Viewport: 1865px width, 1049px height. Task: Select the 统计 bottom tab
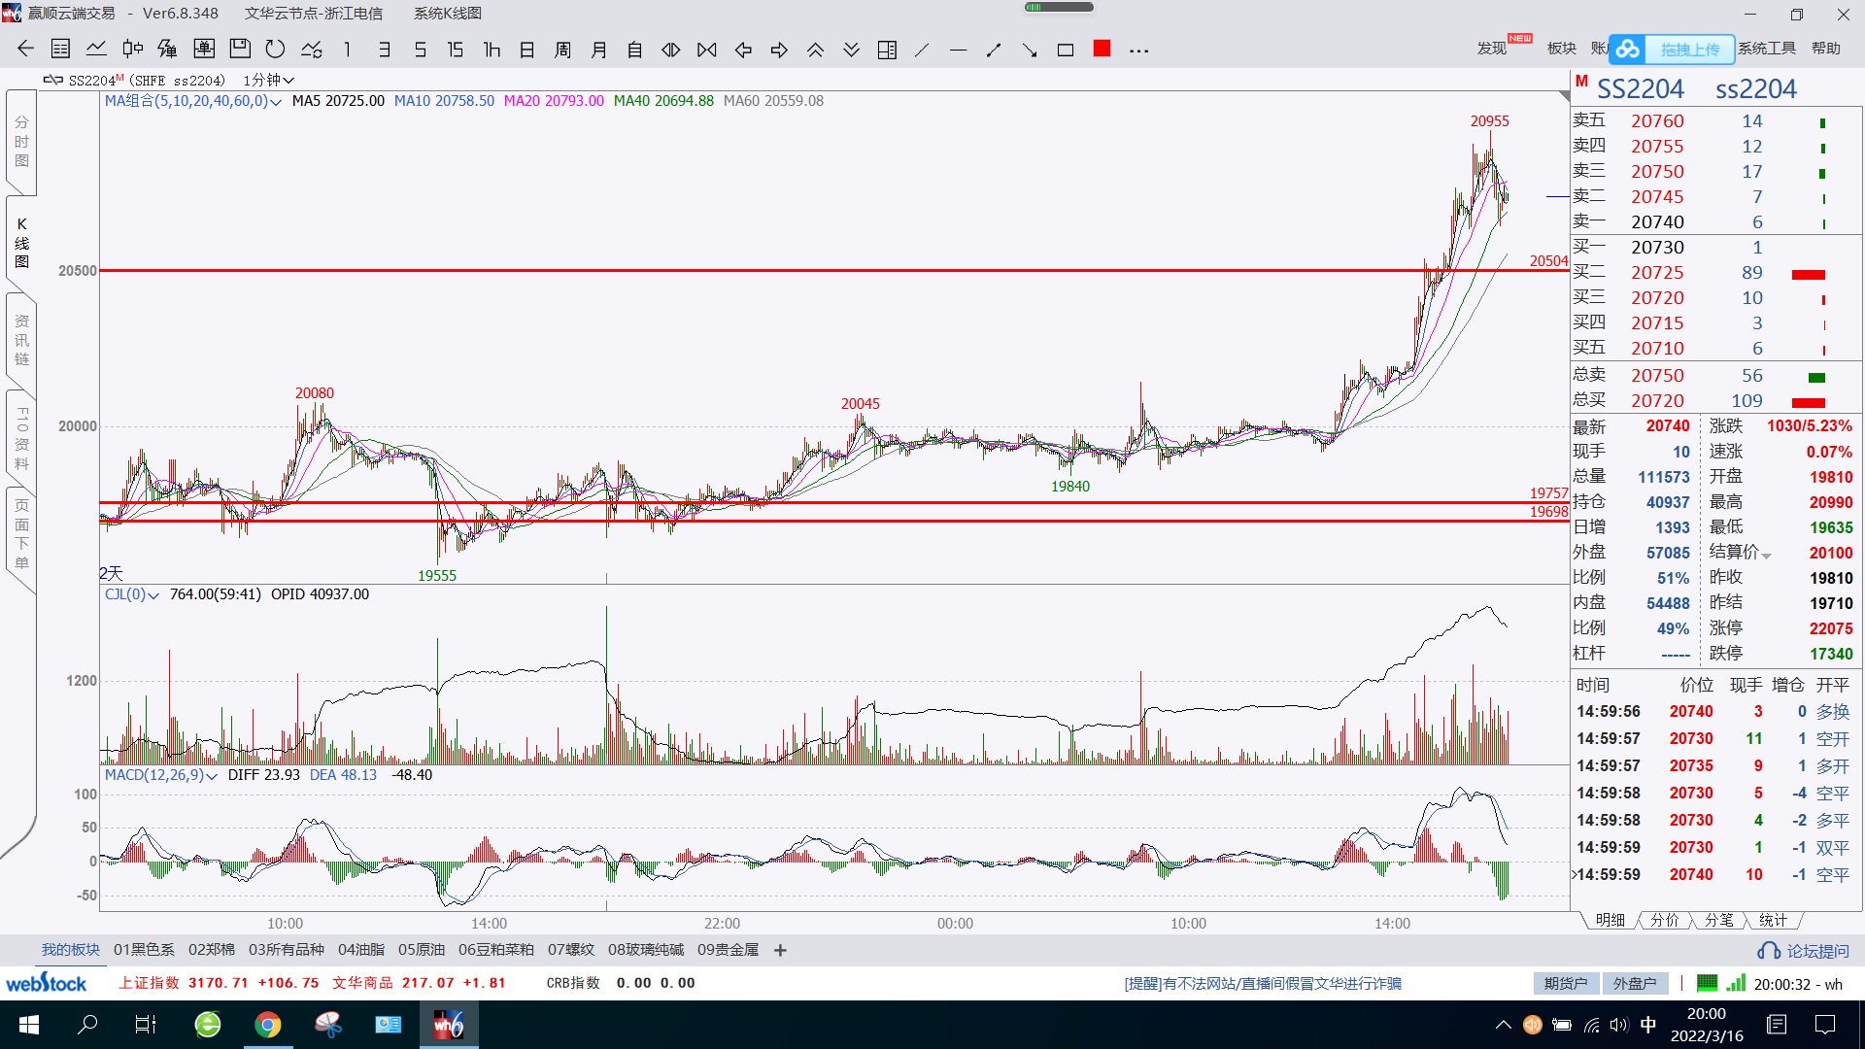(1773, 920)
